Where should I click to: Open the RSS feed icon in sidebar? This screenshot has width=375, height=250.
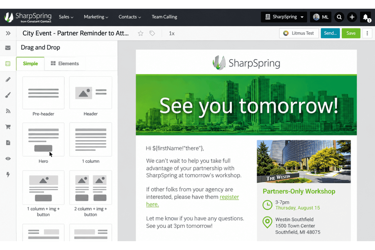pos(8,111)
